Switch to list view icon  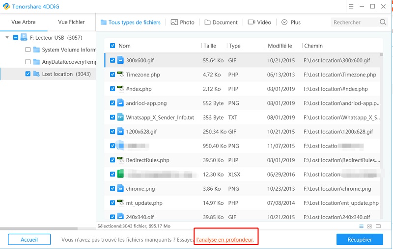[361, 226]
